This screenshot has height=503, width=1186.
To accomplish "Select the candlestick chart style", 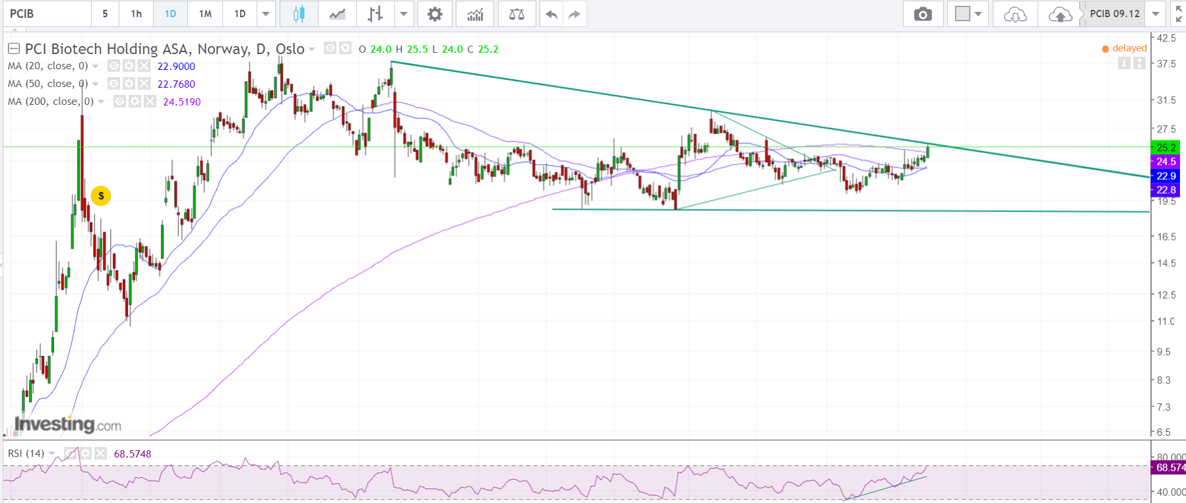I will 299,14.
